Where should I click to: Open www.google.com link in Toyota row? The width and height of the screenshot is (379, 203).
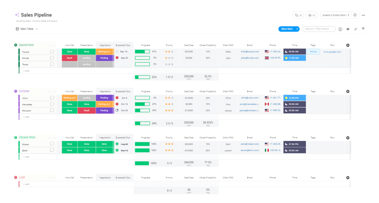[332, 52]
